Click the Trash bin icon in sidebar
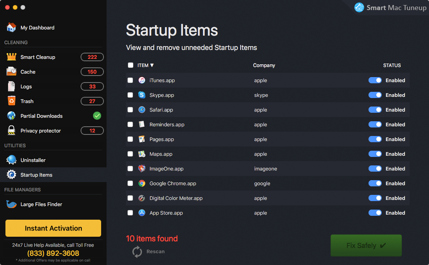Image resolution: width=429 pixels, height=265 pixels. (11, 101)
